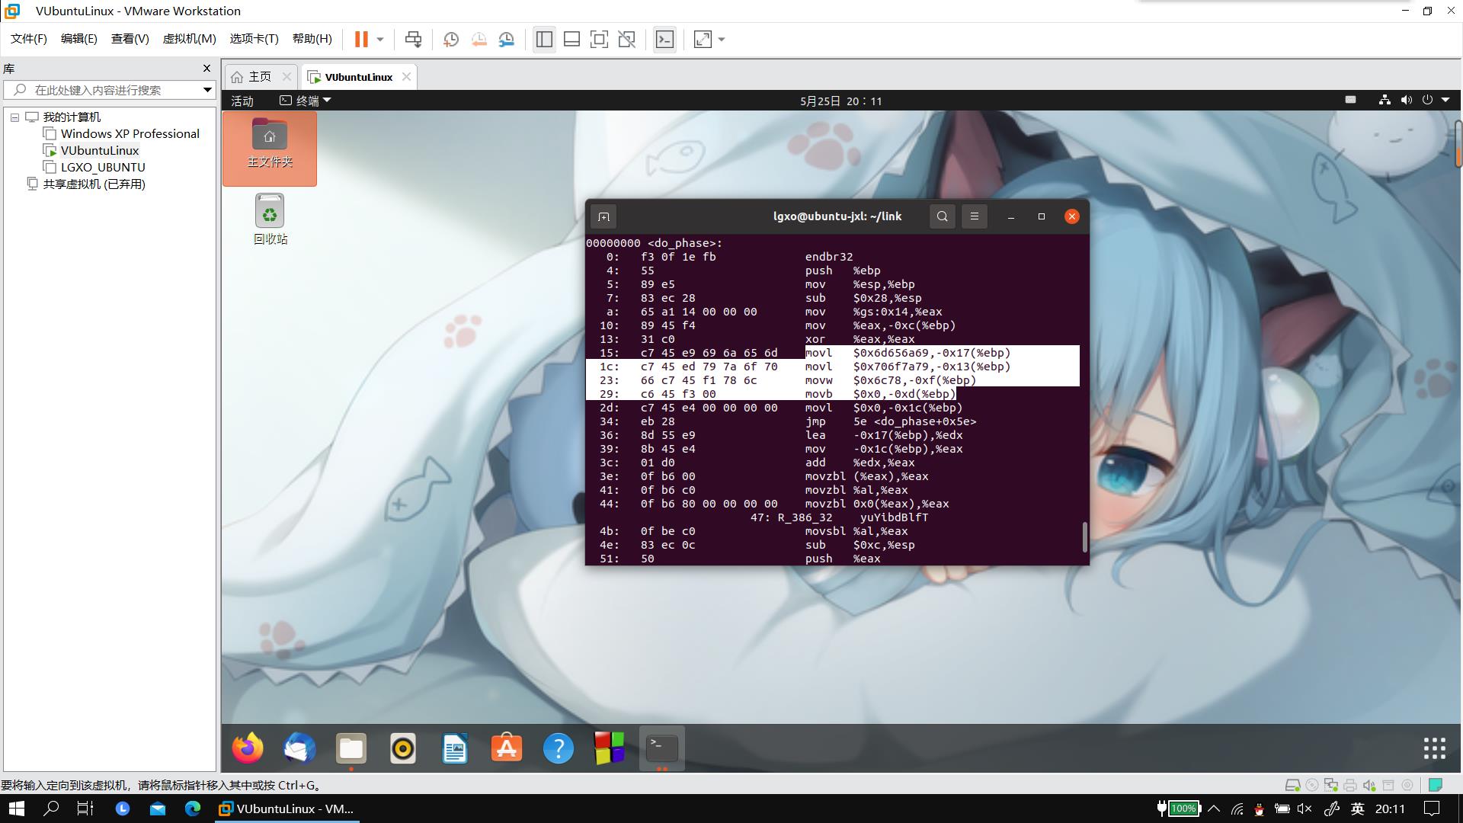The width and height of the screenshot is (1463, 823).
Task: Open the 查看(V) menu
Action: click(130, 39)
